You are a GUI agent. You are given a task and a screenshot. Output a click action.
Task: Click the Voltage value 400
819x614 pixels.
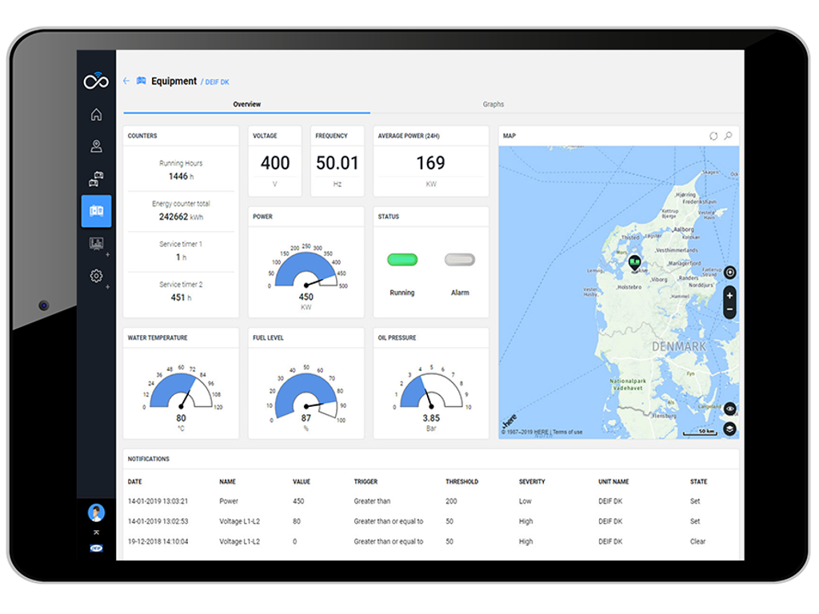[275, 163]
